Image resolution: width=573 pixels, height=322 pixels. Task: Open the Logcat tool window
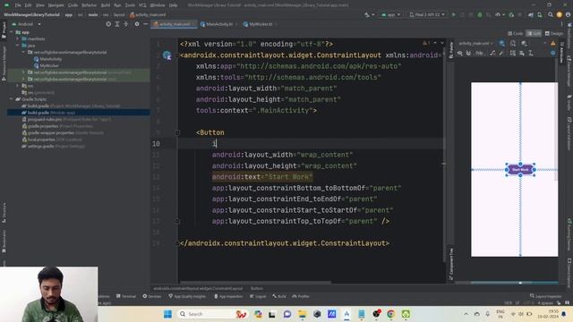click(x=258, y=296)
